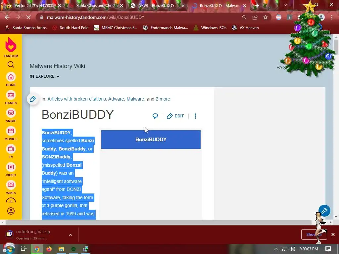Open Anime in the Fandom sidebar

(x=11, y=115)
